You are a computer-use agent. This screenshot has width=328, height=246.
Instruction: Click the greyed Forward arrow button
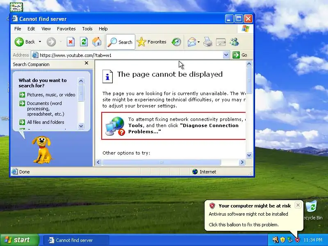(x=51, y=42)
